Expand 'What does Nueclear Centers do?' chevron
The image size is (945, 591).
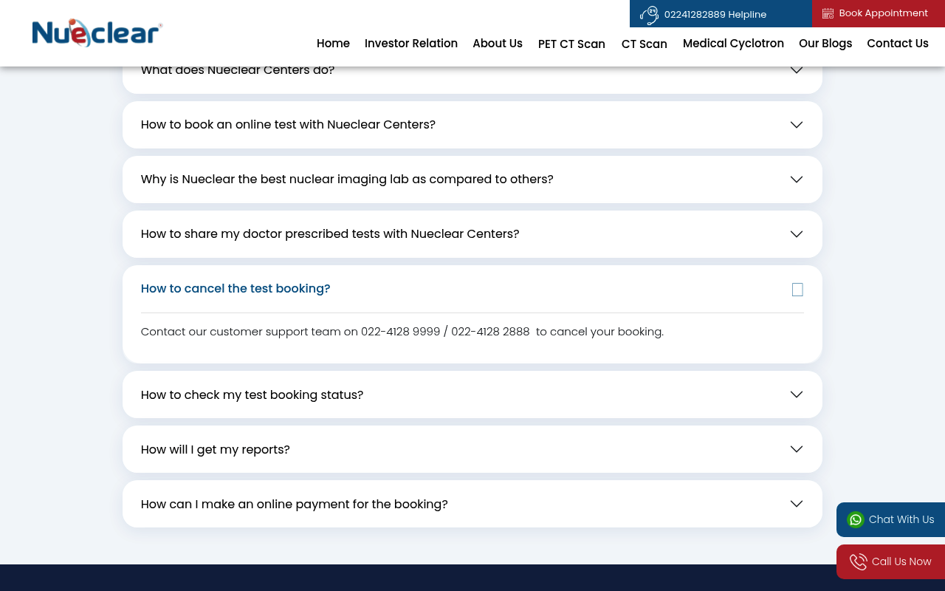(x=797, y=70)
